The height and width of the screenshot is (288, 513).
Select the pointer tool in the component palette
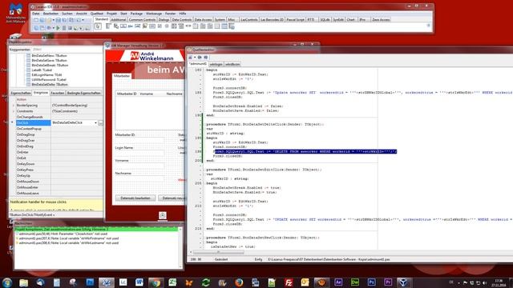click(x=98, y=26)
